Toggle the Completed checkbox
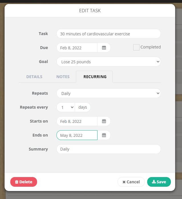 pyautogui.click(x=136, y=47)
